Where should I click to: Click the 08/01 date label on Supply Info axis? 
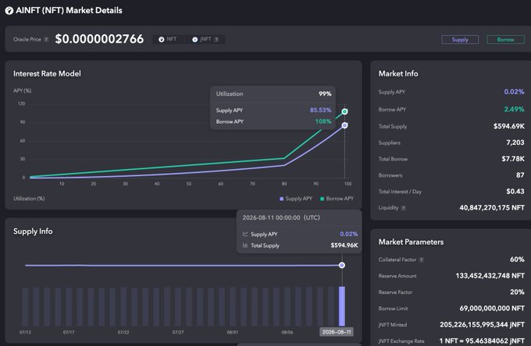coord(233,332)
